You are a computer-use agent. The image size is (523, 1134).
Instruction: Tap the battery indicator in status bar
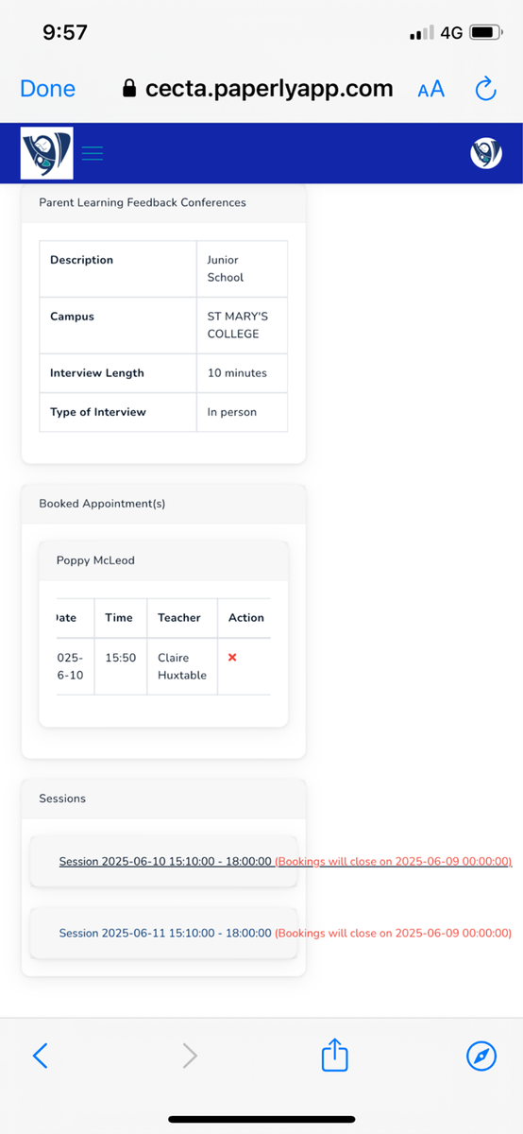coord(484,33)
